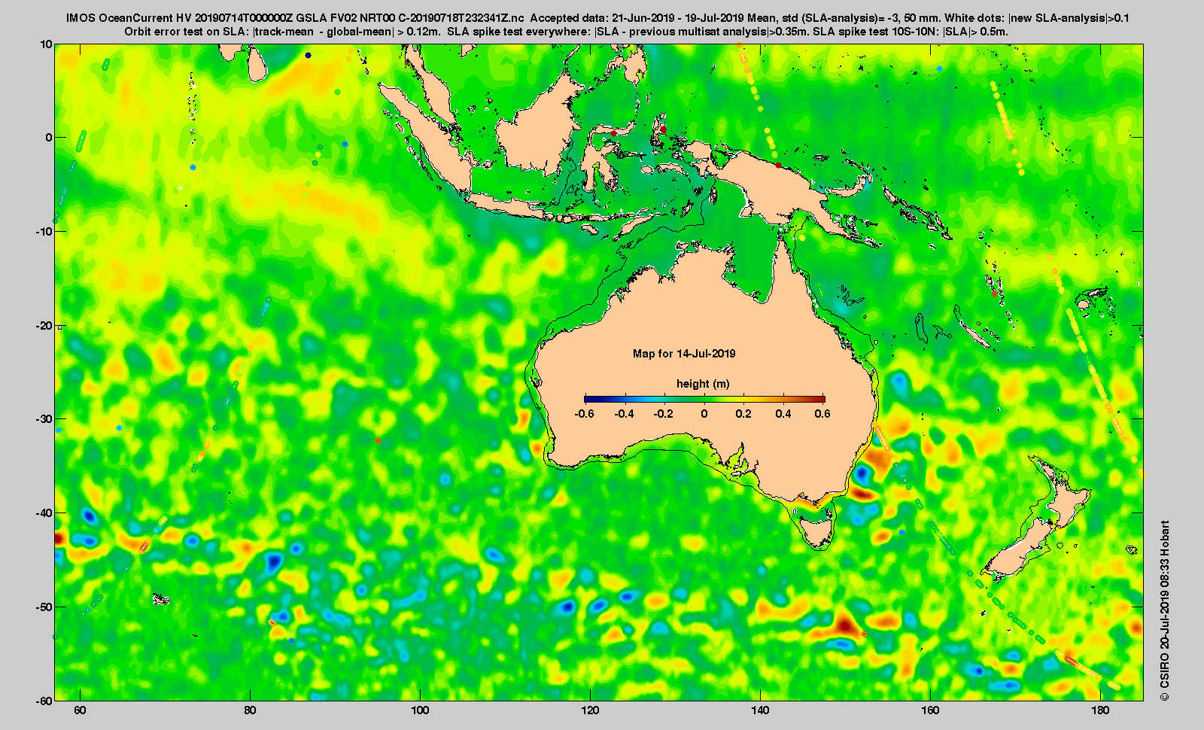1204x730 pixels.
Task: Click the sea level height colorbar
Action: point(704,399)
